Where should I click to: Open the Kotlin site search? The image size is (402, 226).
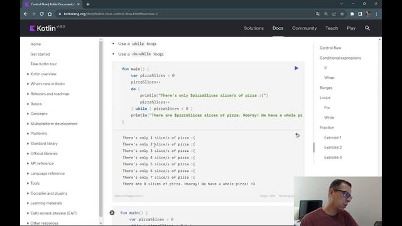pyautogui.click(x=367, y=28)
